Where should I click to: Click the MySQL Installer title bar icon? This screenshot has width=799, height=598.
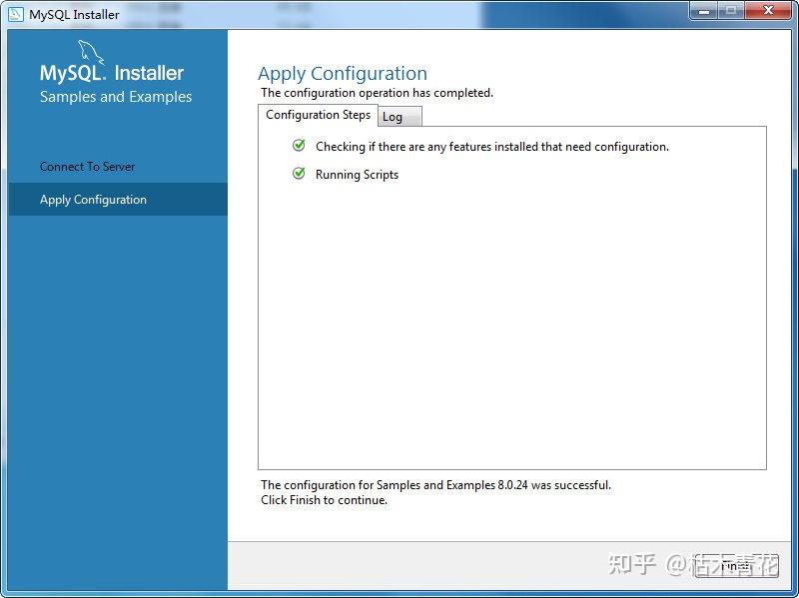coord(16,14)
